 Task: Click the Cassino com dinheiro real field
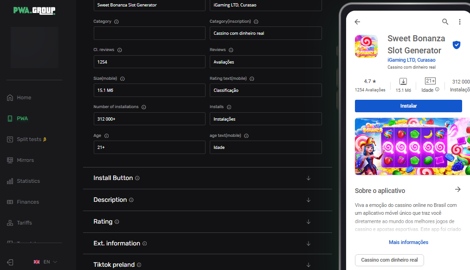coord(265,33)
